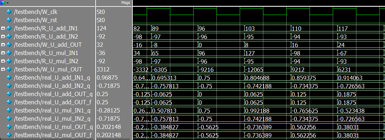Select the /testbench/real_U_add_IN2_q signal name
Viewport: 385px width, 140px height.
(x=52, y=86)
